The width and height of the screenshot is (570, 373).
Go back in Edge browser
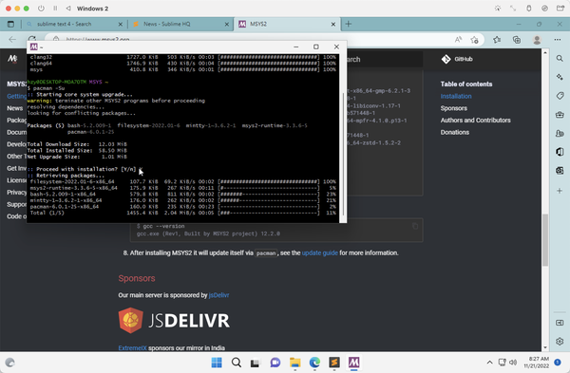(x=12, y=40)
